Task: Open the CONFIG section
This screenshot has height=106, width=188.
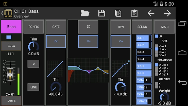Action: click(34, 26)
